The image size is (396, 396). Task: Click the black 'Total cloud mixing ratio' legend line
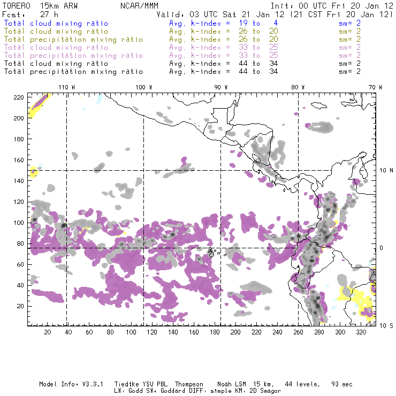[56, 63]
